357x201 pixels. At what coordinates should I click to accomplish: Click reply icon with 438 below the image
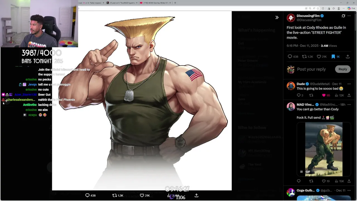tap(90, 195)
